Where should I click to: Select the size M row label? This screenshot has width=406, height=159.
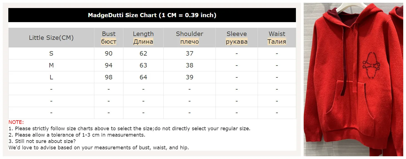(x=51, y=65)
